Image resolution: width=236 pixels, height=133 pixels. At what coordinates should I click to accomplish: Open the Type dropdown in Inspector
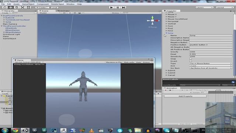coord(211,64)
